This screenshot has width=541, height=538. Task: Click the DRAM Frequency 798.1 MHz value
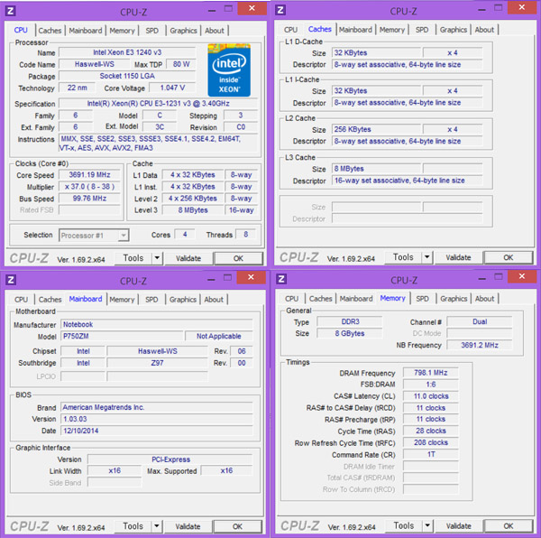tap(431, 373)
